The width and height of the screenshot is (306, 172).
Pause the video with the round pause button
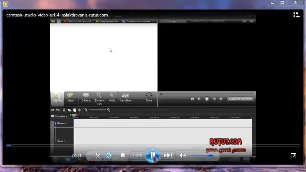click(153, 155)
